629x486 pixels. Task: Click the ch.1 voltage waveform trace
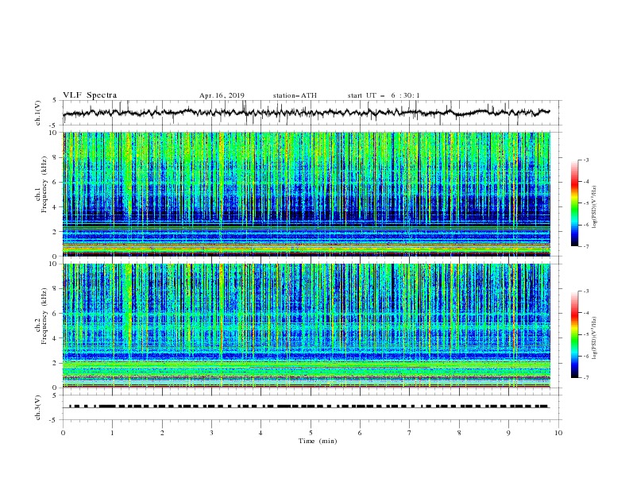tap(307, 113)
